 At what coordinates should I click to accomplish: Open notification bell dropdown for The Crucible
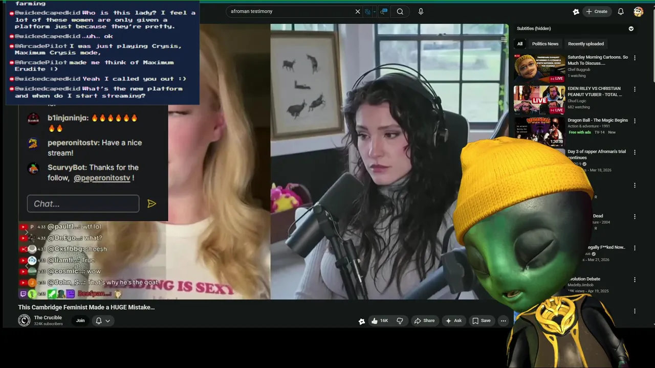(x=103, y=320)
